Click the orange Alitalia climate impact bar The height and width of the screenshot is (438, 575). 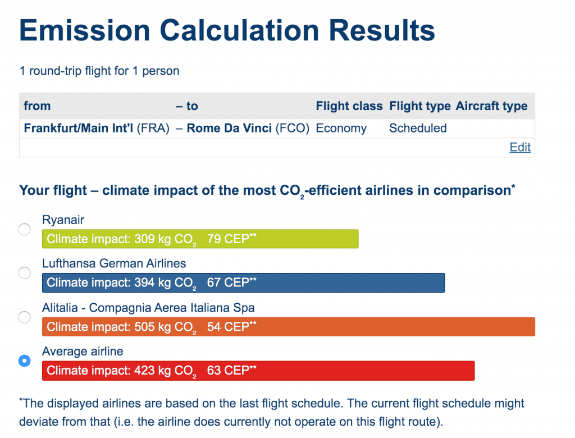289,327
